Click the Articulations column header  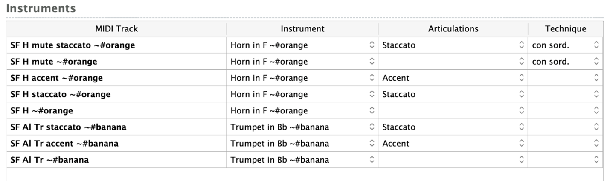453,29
